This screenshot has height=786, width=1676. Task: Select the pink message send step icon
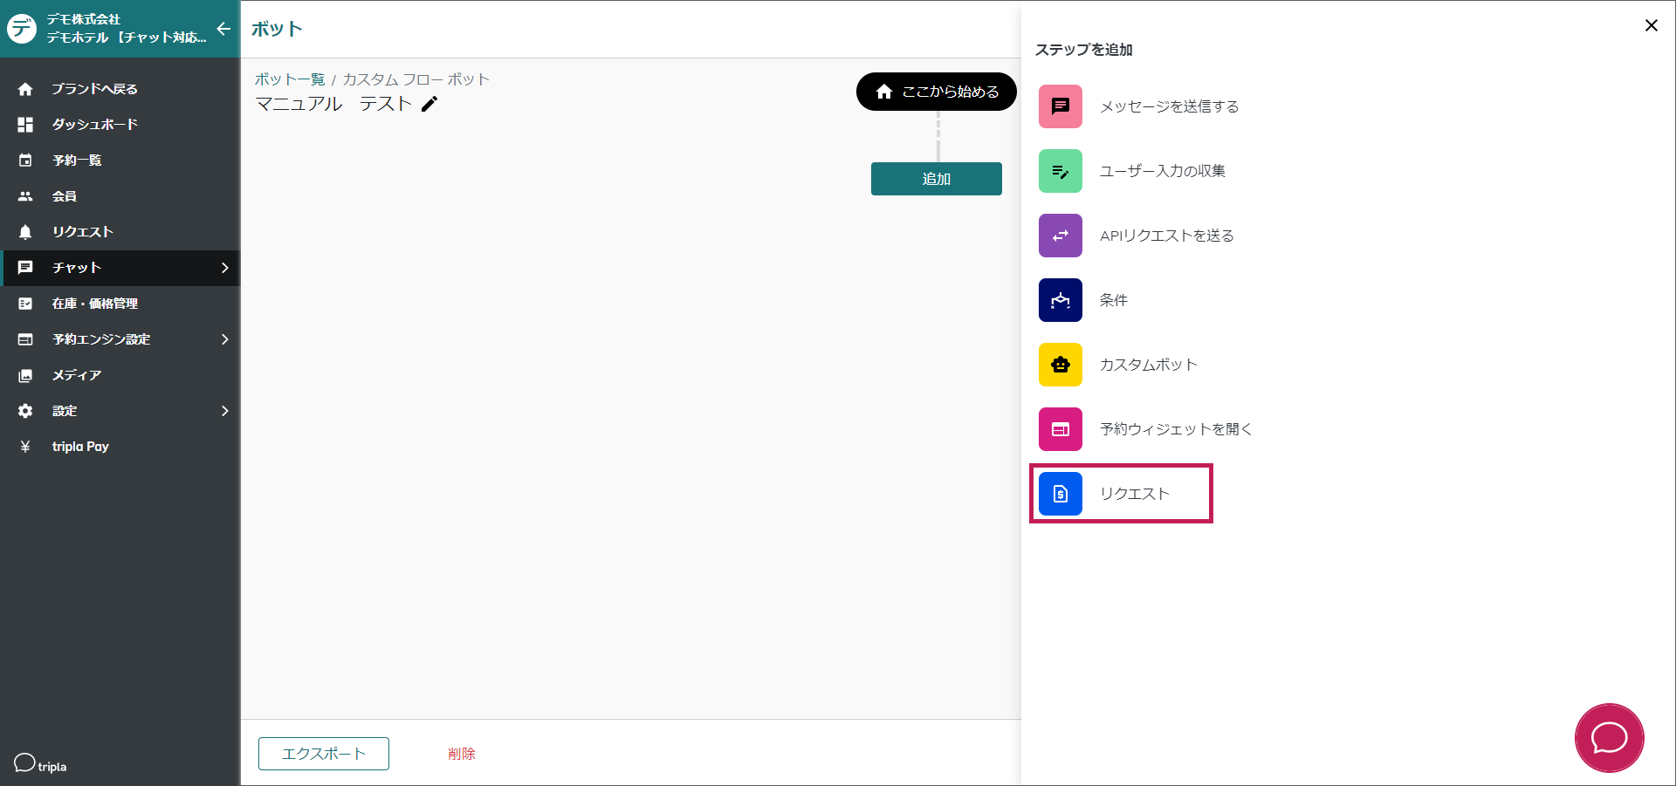[1060, 106]
